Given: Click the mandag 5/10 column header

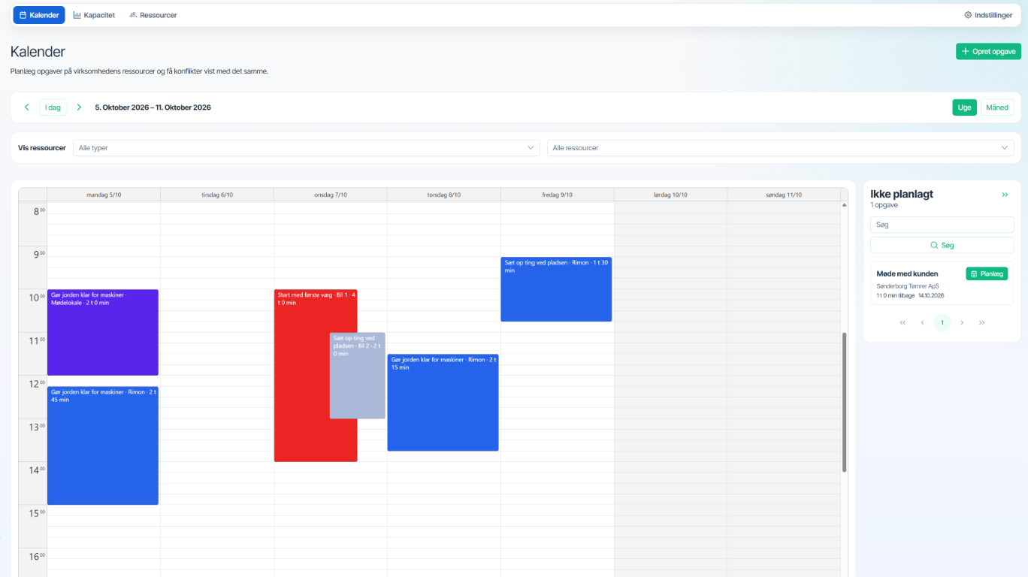Looking at the screenshot, I should tap(104, 195).
